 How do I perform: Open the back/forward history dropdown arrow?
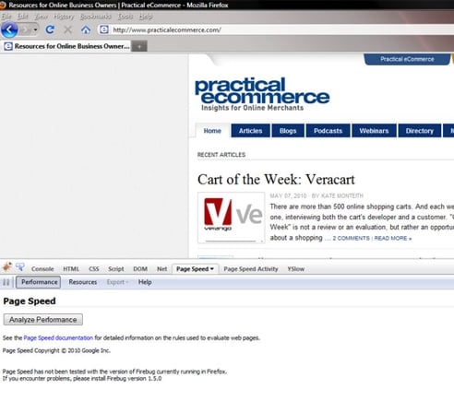[35, 29]
